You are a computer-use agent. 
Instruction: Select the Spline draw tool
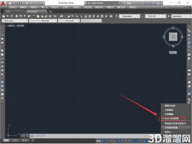[x=2, y=59]
